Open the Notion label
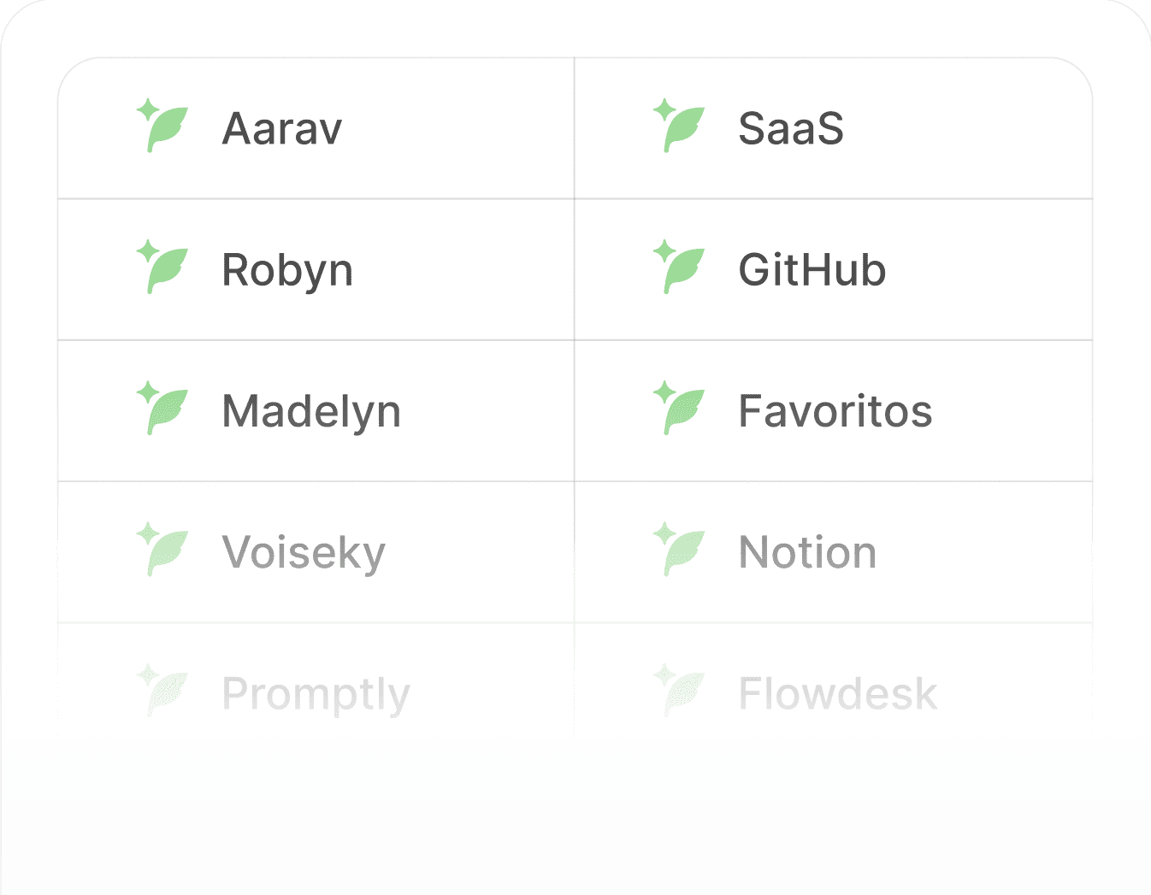 [x=808, y=552]
